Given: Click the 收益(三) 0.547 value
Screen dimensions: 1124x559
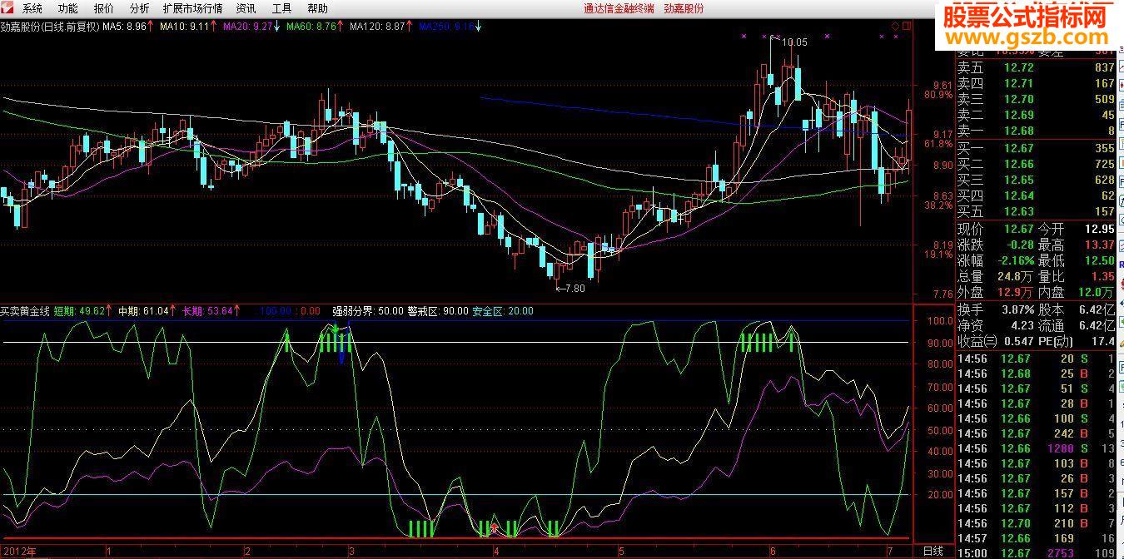Looking at the screenshot, I should click(x=1017, y=341).
